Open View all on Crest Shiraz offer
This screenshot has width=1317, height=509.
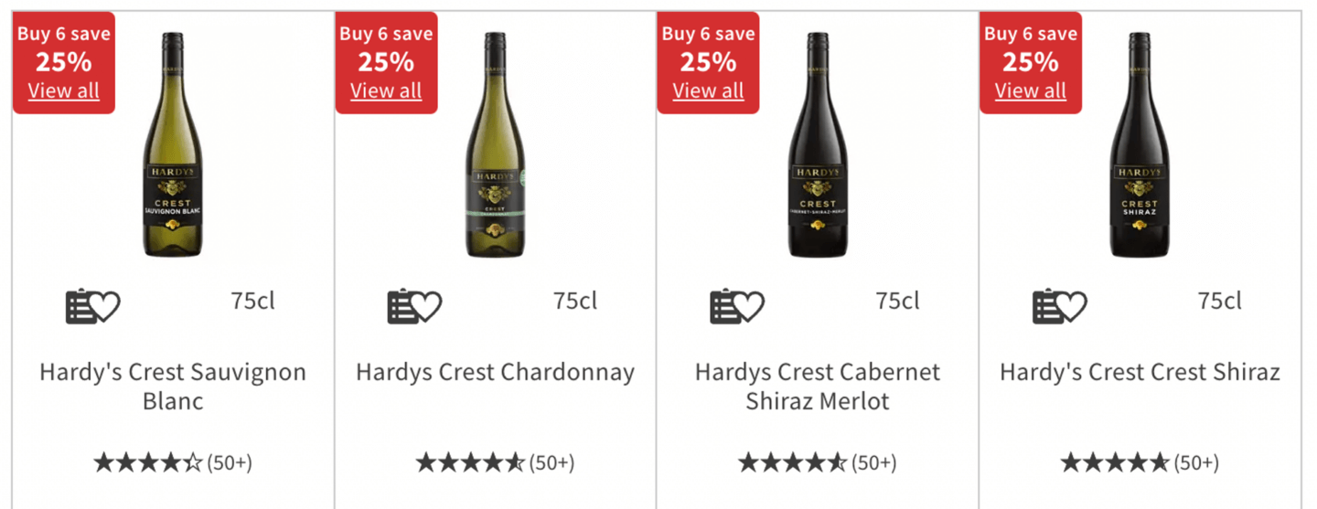click(x=1031, y=90)
